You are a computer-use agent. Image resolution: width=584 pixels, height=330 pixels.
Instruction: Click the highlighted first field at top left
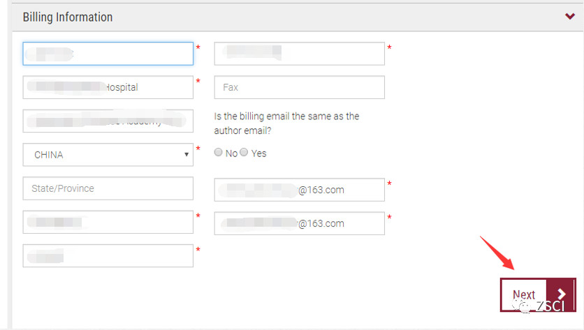point(108,54)
